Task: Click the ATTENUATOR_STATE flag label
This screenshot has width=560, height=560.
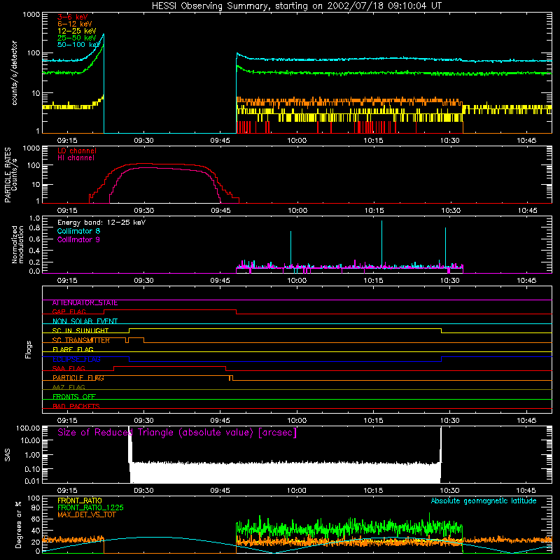Action: (x=85, y=303)
